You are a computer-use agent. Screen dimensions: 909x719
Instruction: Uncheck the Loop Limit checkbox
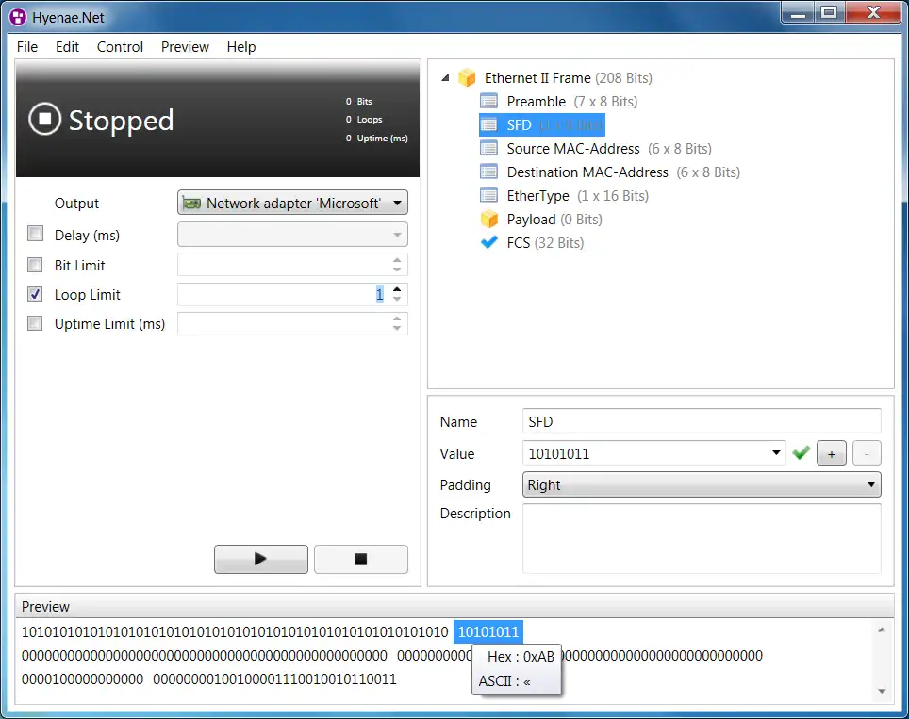pos(36,294)
